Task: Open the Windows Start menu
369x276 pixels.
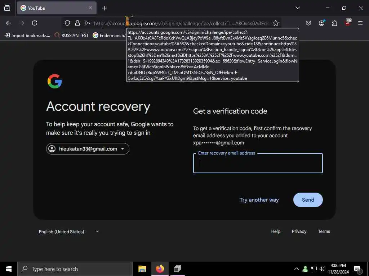Action: (x=9, y=269)
